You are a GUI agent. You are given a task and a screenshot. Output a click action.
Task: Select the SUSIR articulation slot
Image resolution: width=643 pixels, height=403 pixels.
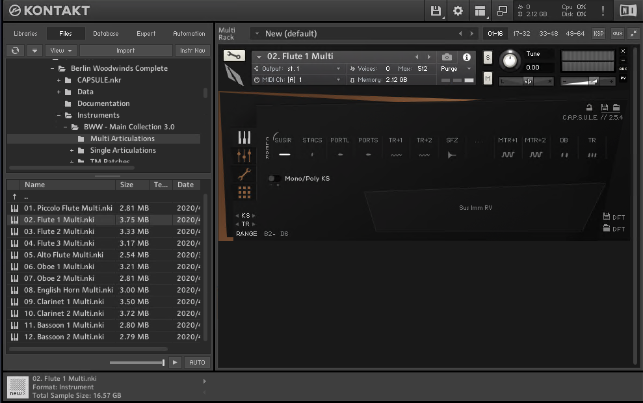click(x=283, y=147)
